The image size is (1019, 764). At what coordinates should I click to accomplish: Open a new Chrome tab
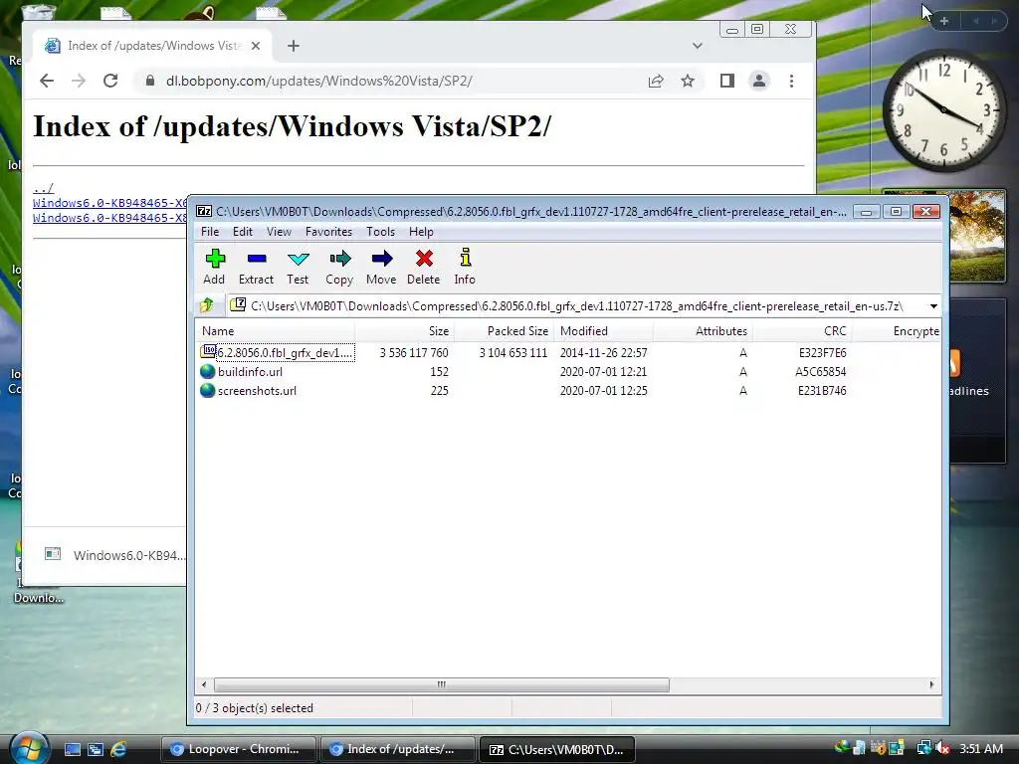click(x=294, y=46)
